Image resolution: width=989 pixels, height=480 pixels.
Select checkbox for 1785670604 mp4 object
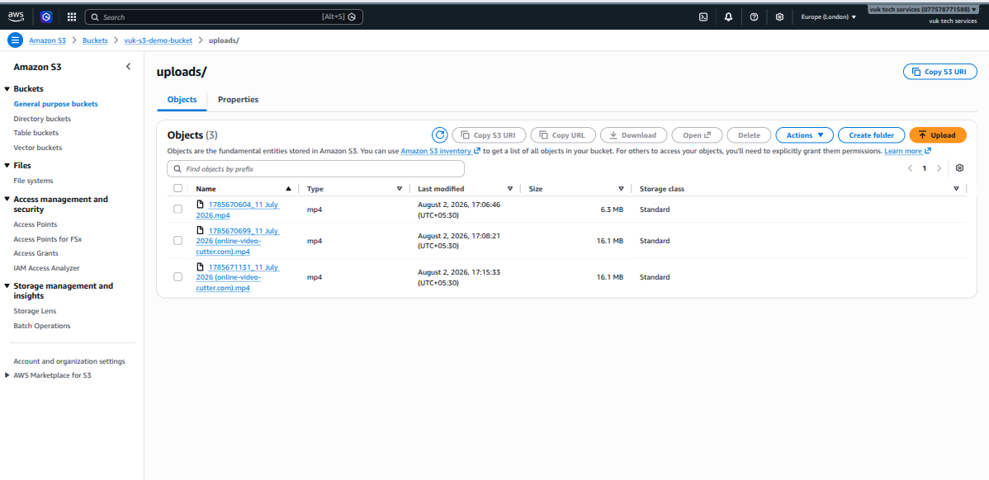click(x=177, y=209)
